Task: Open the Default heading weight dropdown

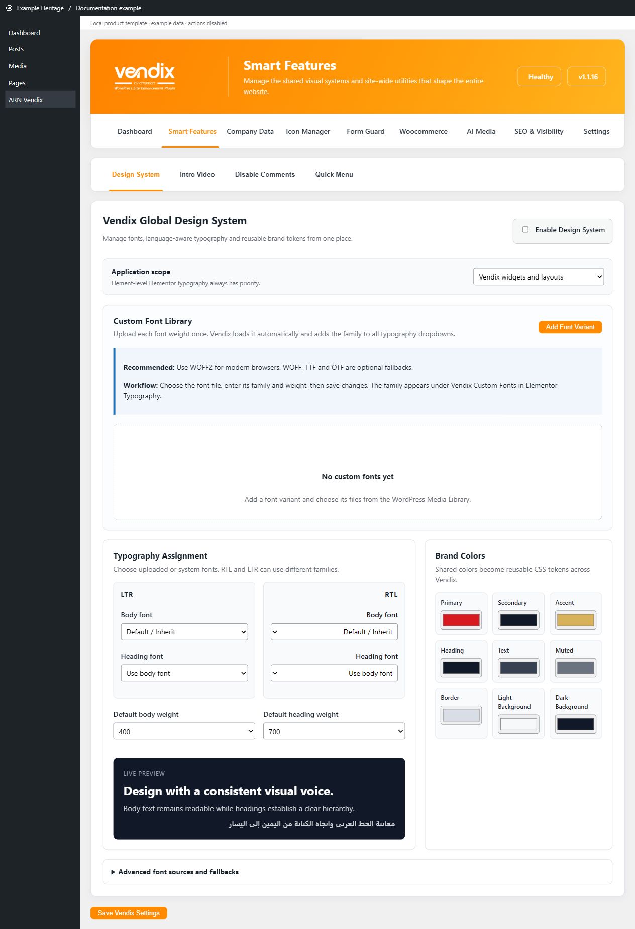Action: pyautogui.click(x=334, y=731)
